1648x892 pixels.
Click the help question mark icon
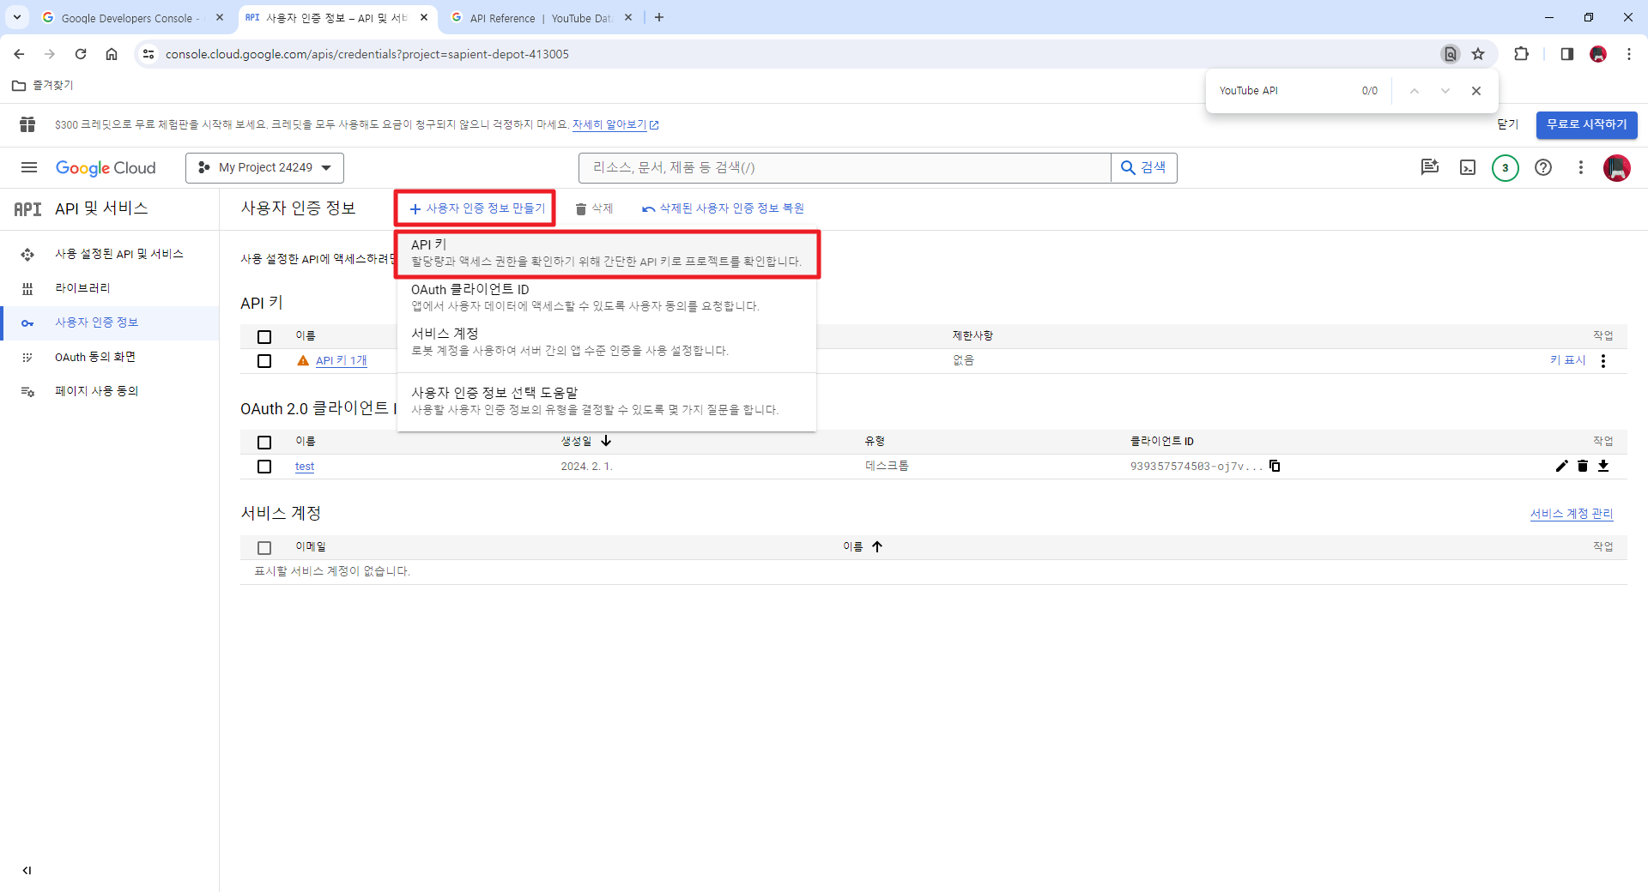[1544, 167]
